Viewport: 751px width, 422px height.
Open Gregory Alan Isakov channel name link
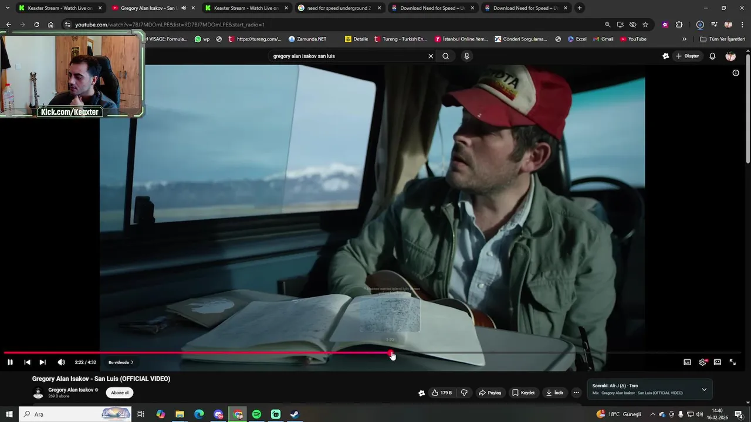(x=71, y=390)
